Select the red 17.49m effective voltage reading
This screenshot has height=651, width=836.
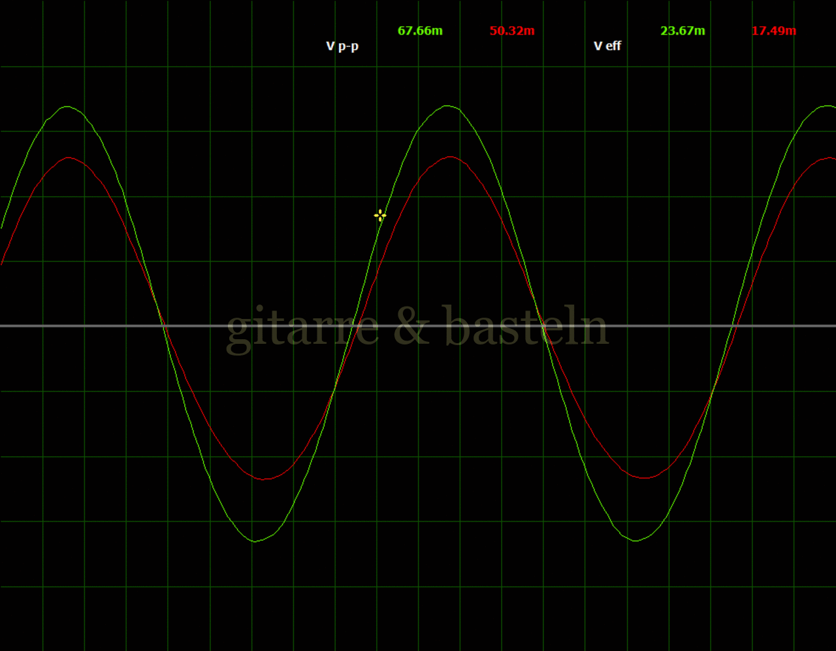pos(774,31)
